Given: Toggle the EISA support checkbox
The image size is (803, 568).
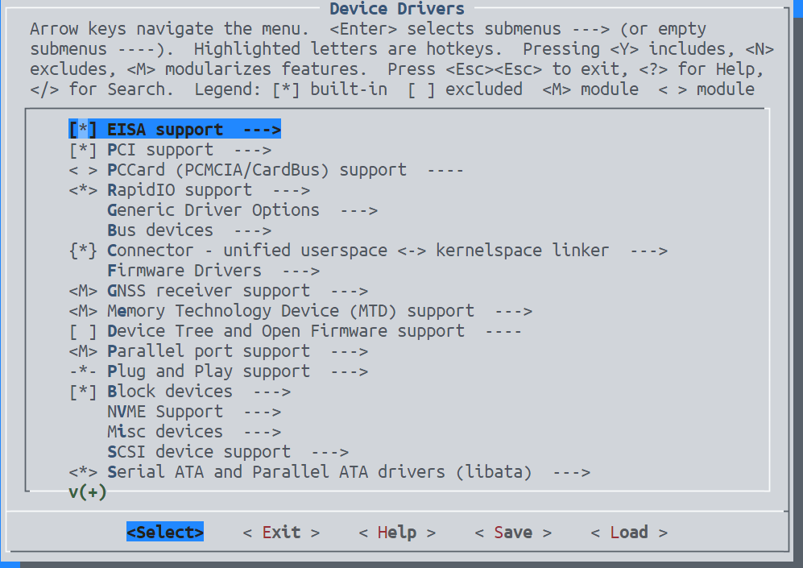Looking at the screenshot, I should (83, 130).
